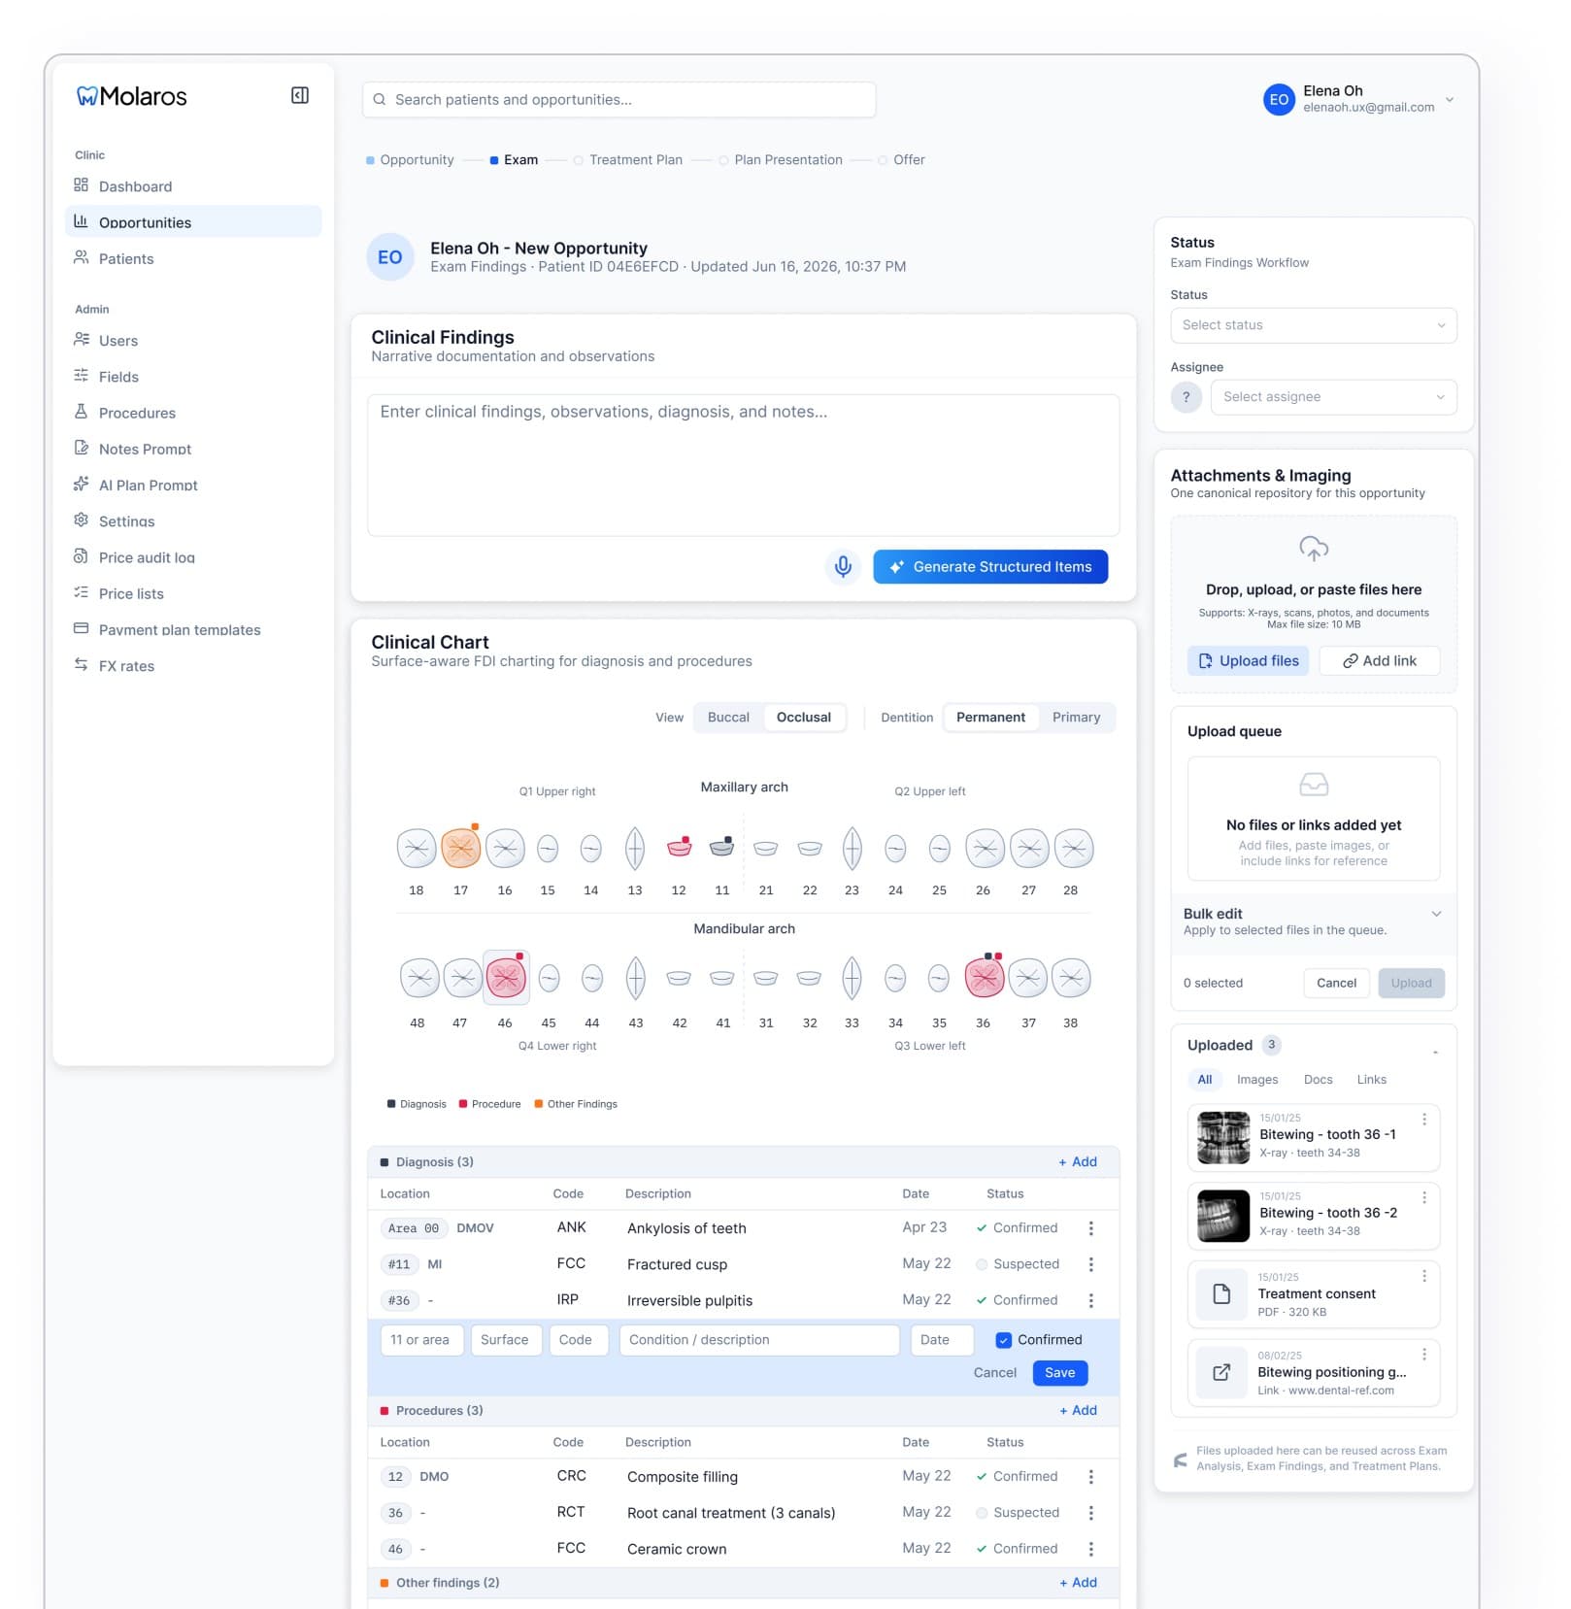Filter uploaded files by Links

click(x=1371, y=1080)
